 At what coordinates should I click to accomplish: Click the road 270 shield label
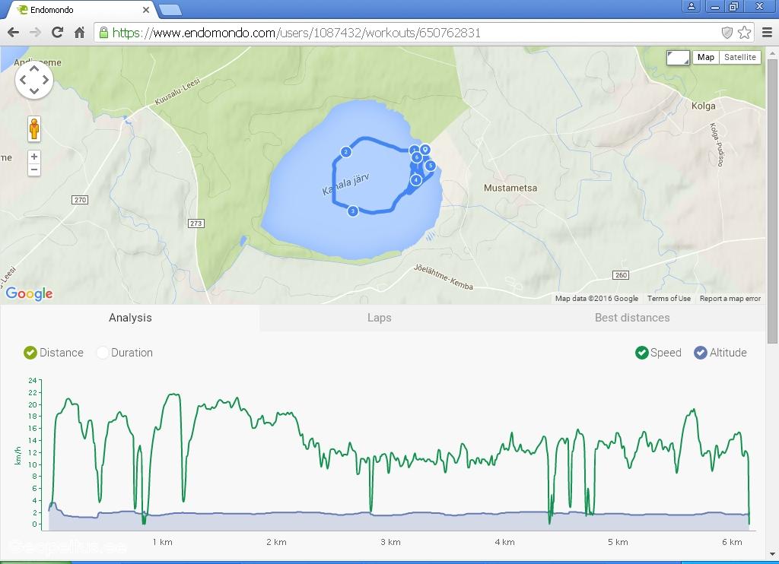[80, 200]
